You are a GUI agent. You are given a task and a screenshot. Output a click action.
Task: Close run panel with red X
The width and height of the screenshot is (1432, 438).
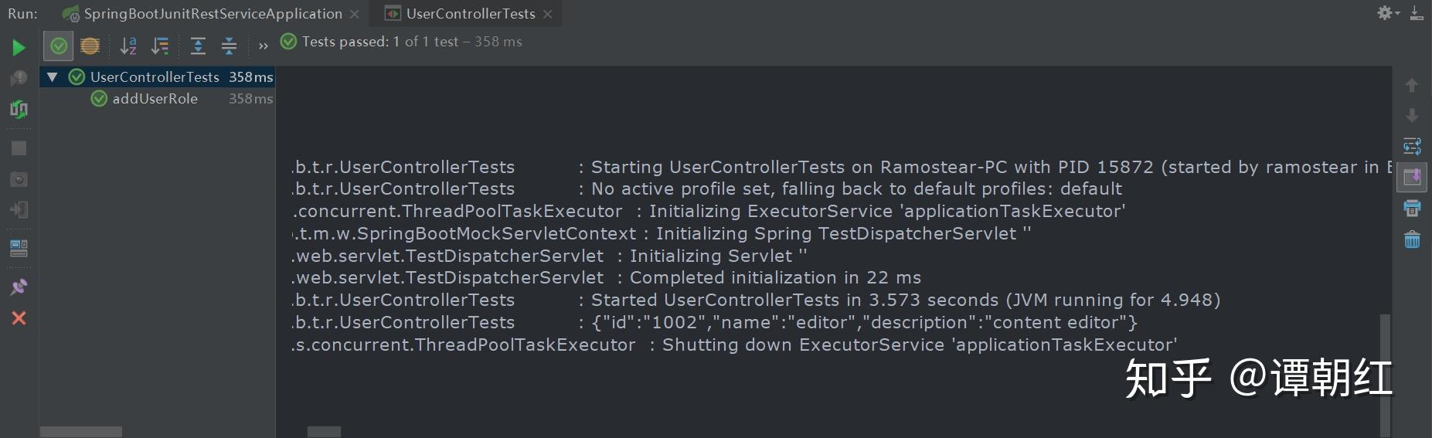[x=19, y=318]
